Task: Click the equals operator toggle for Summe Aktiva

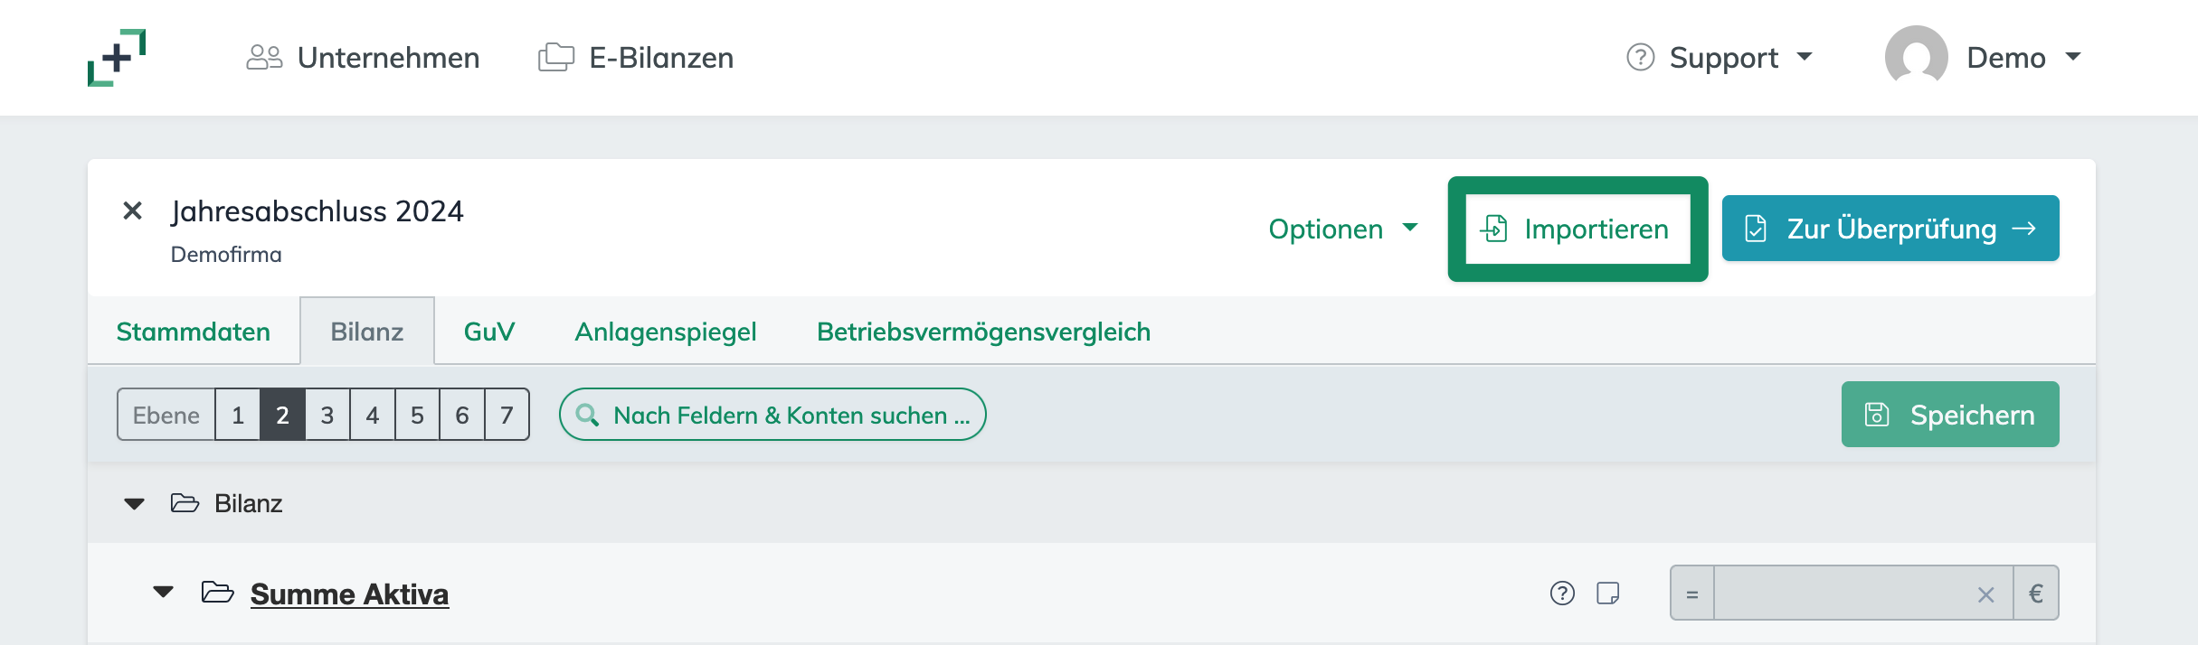Action: click(x=1691, y=593)
